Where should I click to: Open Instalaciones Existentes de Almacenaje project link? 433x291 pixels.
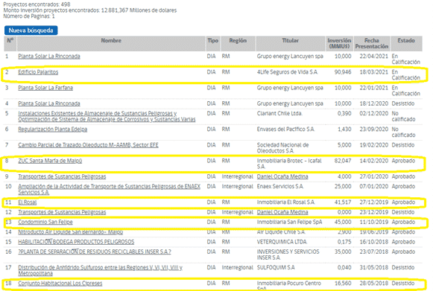coord(107,116)
